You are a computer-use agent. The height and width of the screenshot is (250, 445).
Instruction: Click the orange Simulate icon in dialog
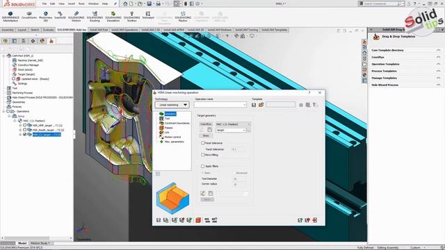point(198,220)
